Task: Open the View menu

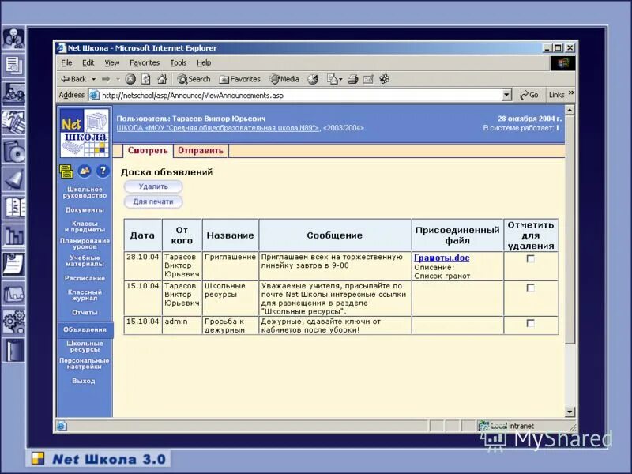Action: tap(112, 62)
